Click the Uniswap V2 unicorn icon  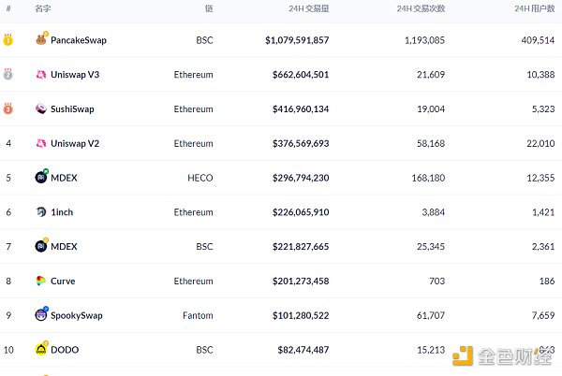point(41,143)
